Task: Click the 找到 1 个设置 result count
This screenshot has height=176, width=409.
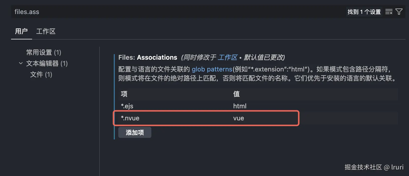Action: pos(364,12)
